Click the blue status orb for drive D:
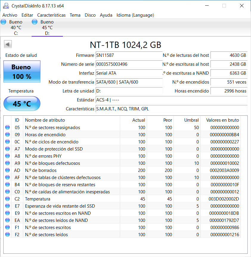Screen dimensions: 251x257 [x=35, y=22]
